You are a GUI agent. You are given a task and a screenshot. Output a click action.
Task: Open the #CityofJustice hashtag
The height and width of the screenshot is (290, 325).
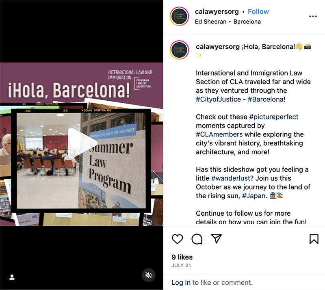[218, 99]
